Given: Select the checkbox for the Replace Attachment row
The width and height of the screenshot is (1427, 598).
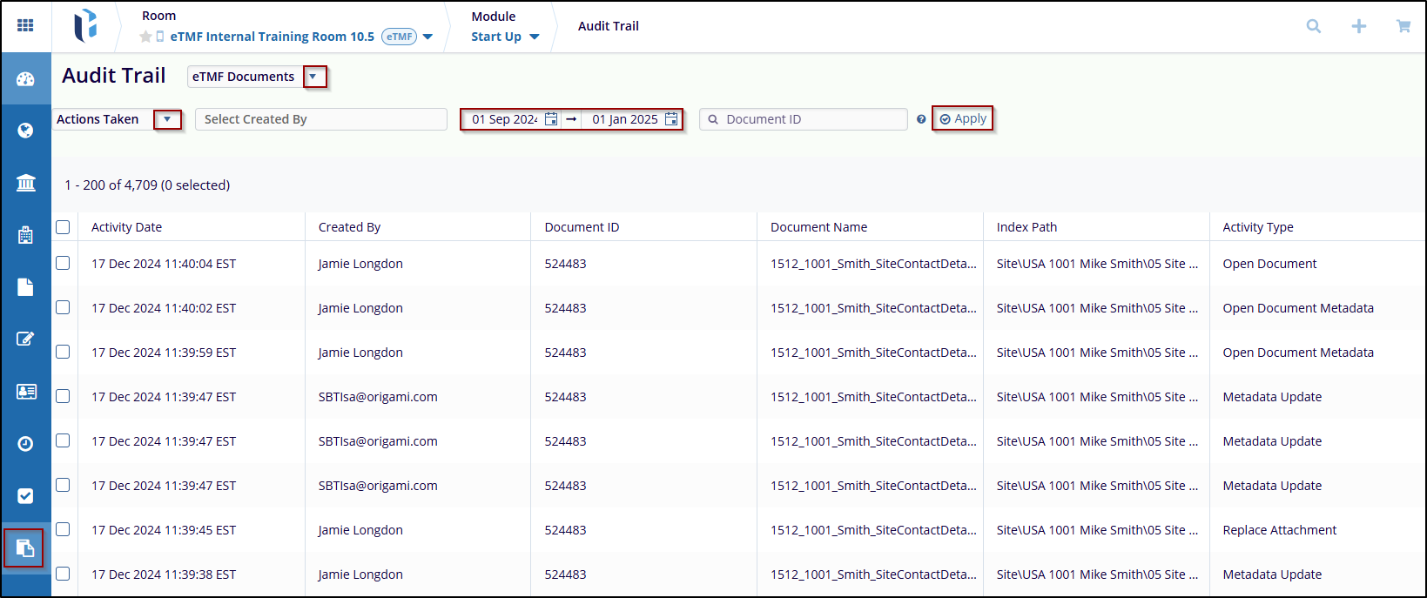Looking at the screenshot, I should 63,529.
